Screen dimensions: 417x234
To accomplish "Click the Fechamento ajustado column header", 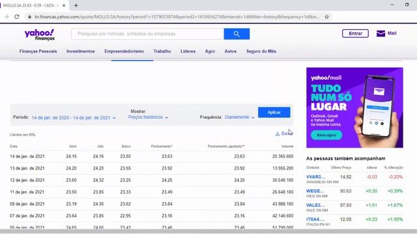I will point(226,146).
